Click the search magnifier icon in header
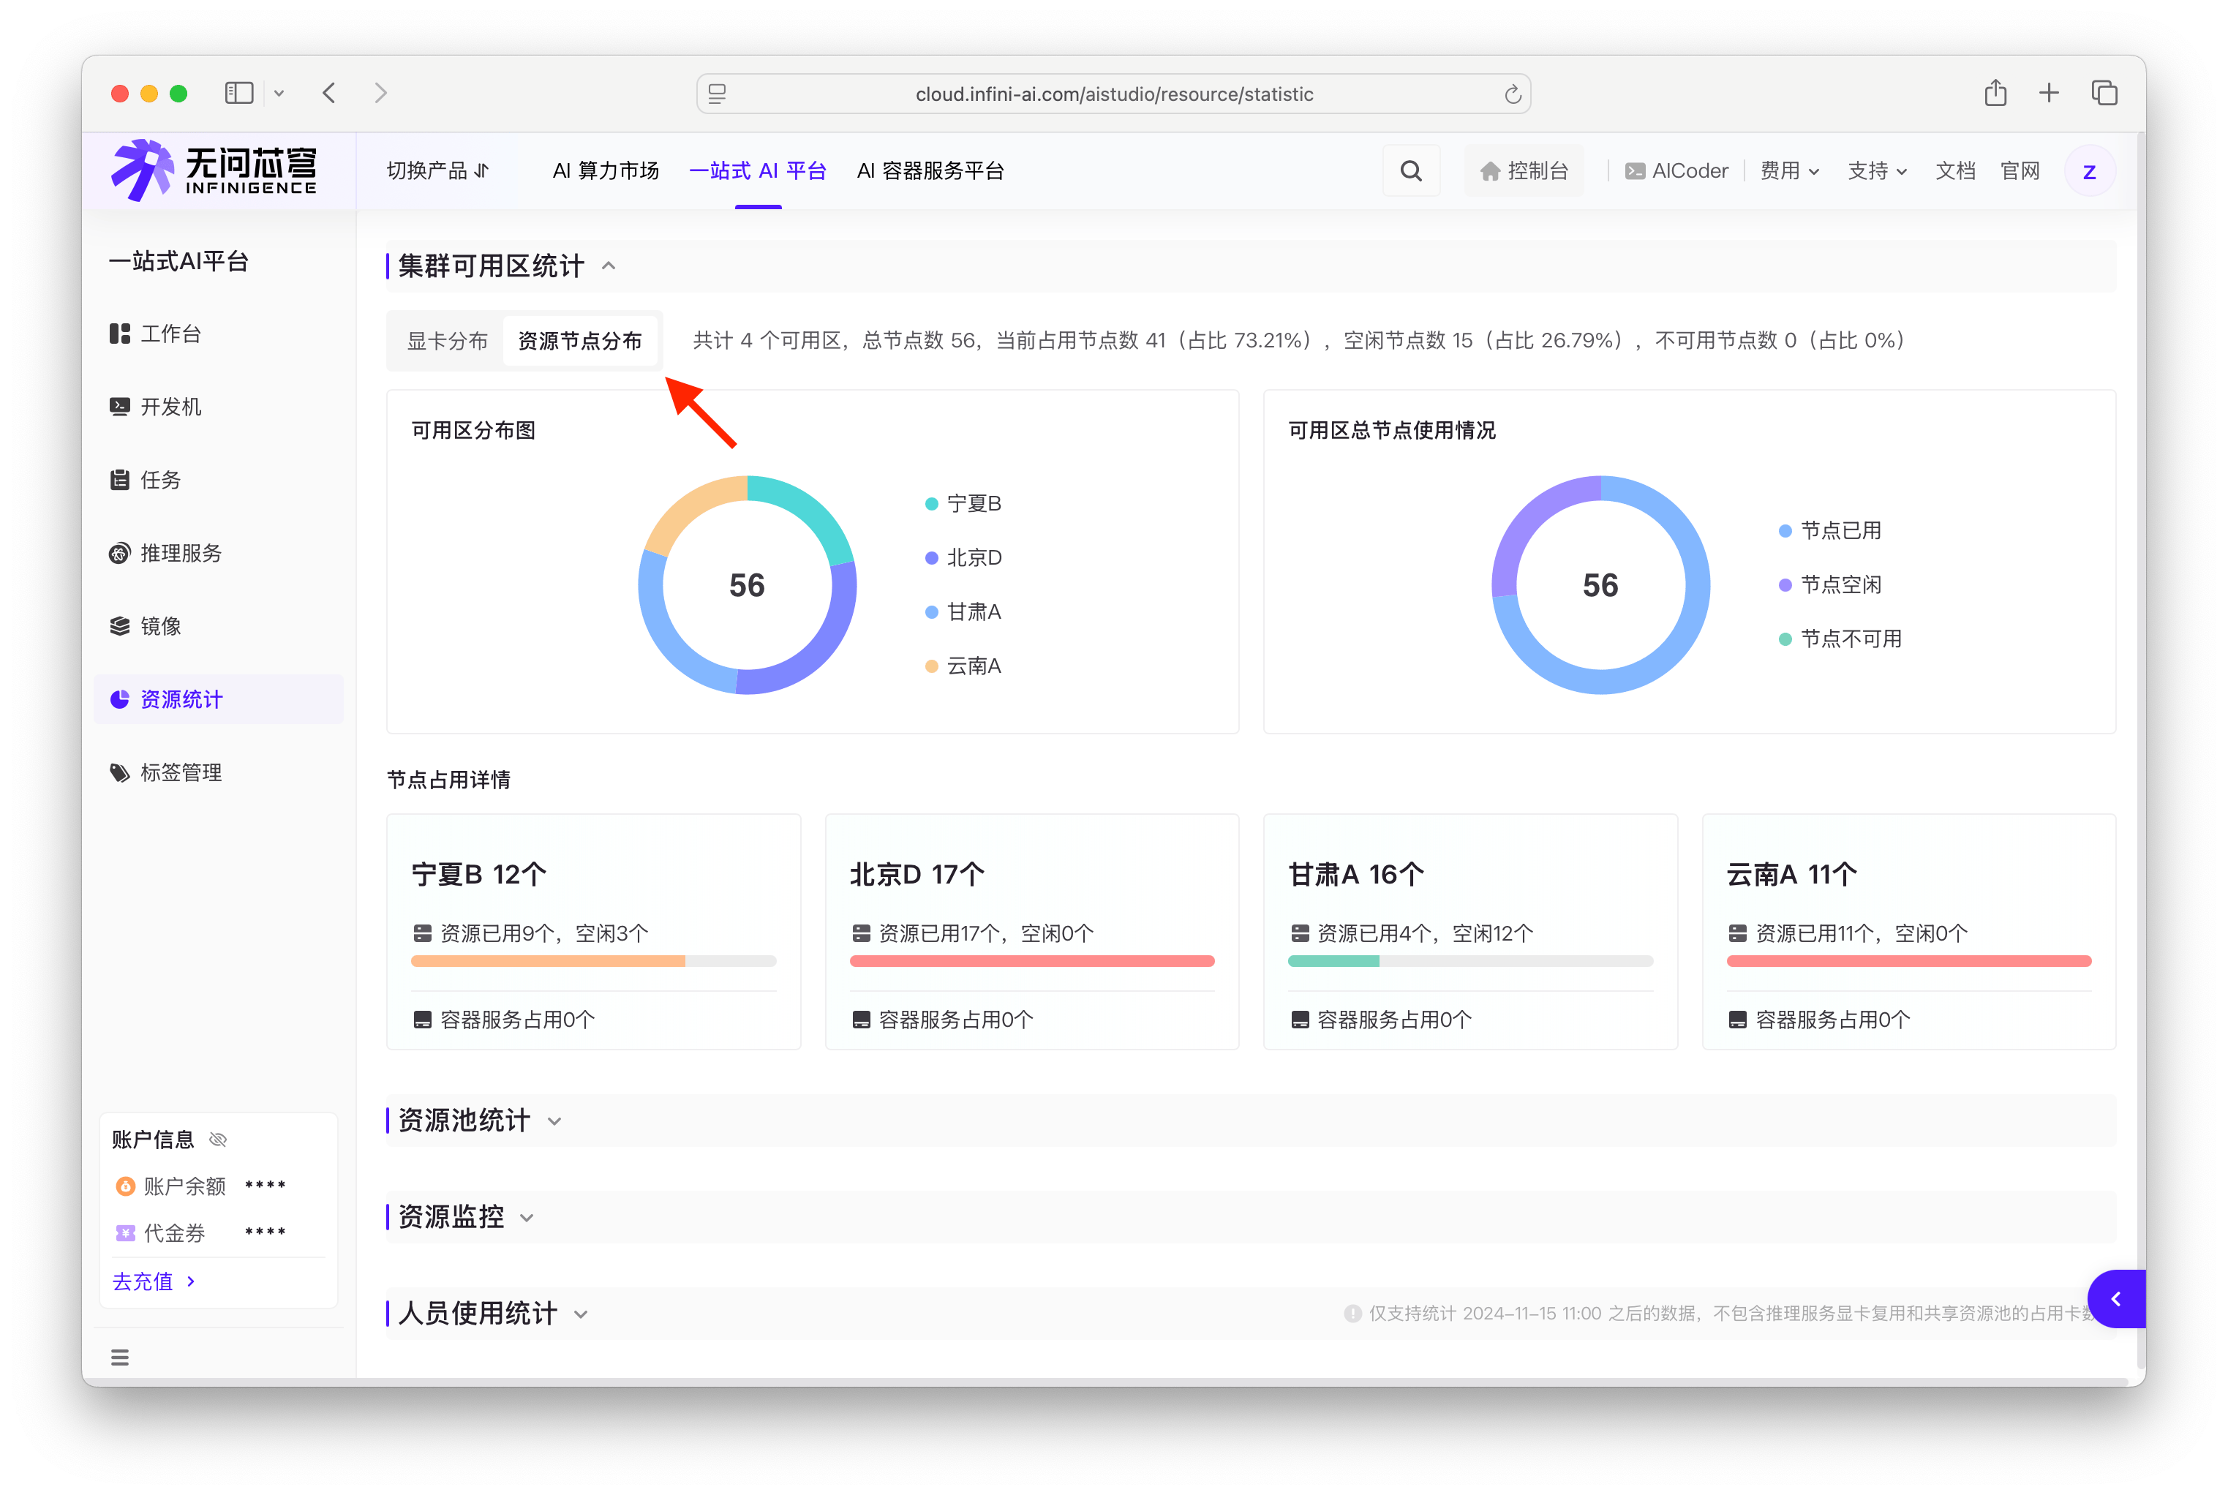Screen dimensions: 2228x1495 click(1410, 170)
